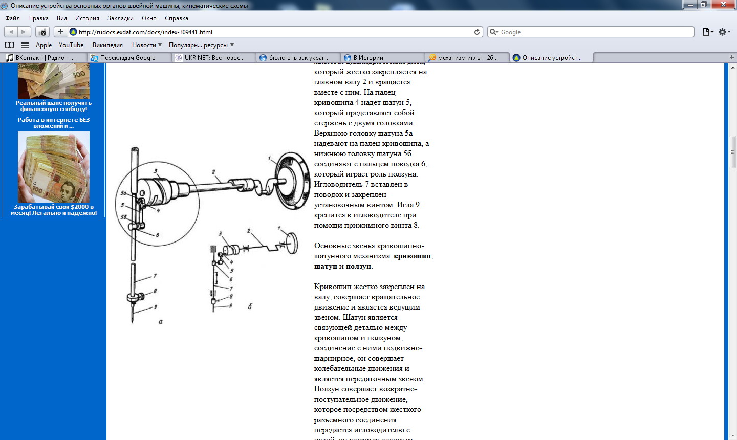
Task: Open the Файл menu
Action: point(13,18)
